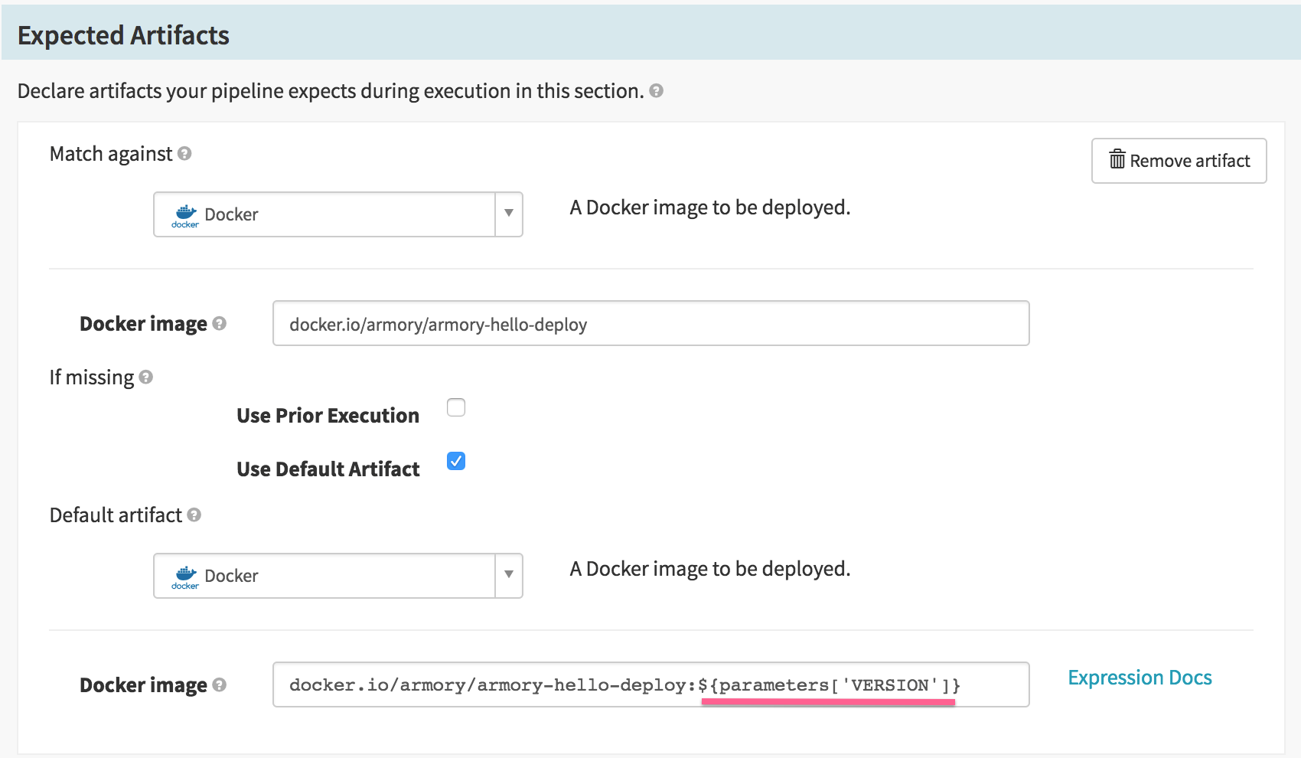Viewport: 1301px width, 758px height.
Task: Click default Docker image field with VERSION expression
Action: (x=650, y=685)
